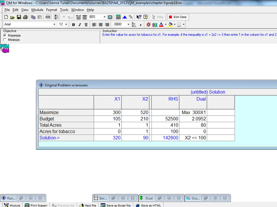Click the narrow columns icon
This screenshot has height=207, width=277.
coord(85,17)
